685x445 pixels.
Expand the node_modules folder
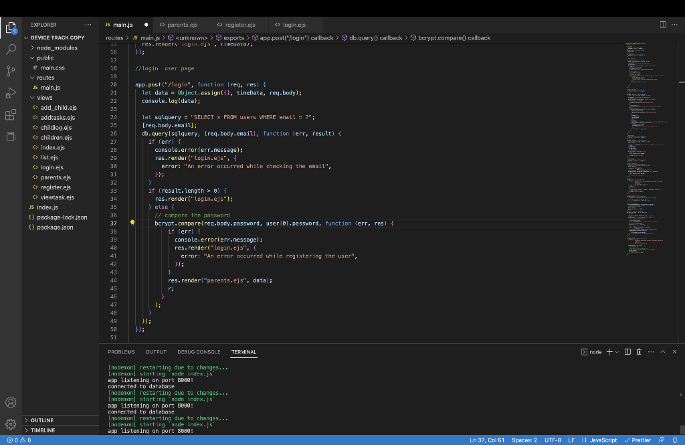click(x=56, y=48)
